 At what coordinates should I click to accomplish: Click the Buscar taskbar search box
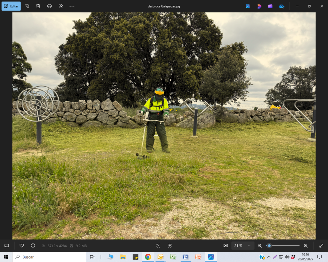[49, 257]
